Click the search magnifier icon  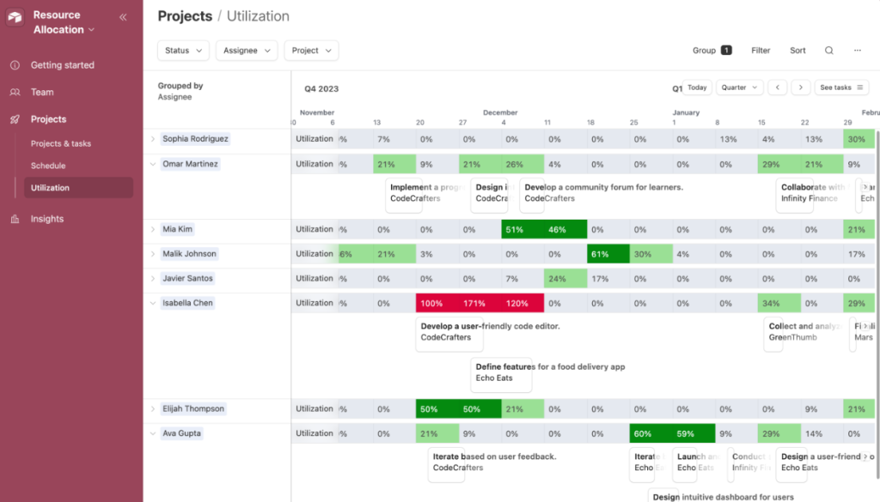(x=828, y=50)
